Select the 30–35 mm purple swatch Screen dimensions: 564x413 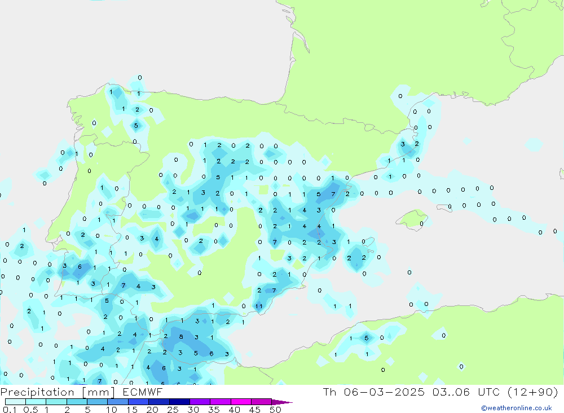(x=200, y=402)
